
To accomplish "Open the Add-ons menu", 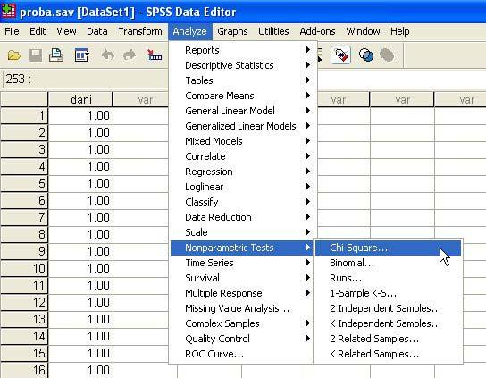I will (317, 31).
